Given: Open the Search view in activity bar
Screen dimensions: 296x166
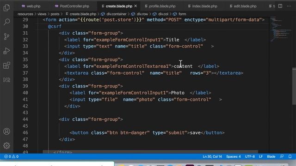Looking at the screenshot, I should pos(6,22).
